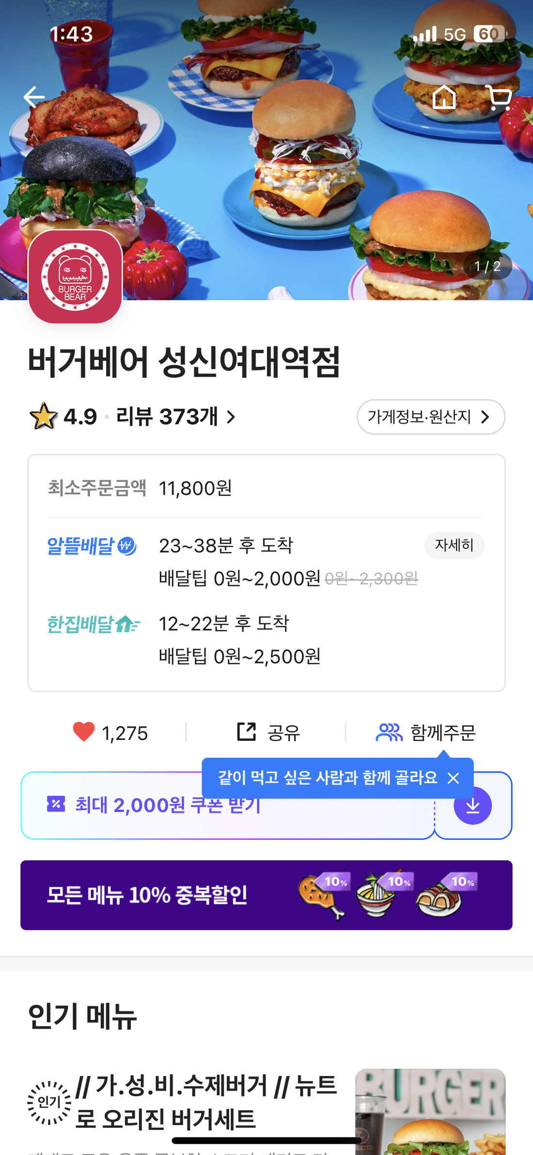Tap the yellow star rating icon
The height and width of the screenshot is (1155, 533).
pos(44,417)
